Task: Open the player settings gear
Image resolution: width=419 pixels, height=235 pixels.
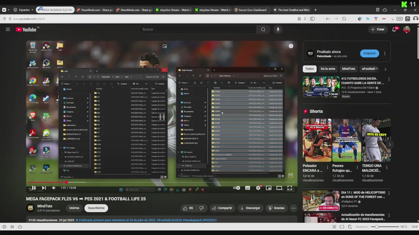Action: (258, 188)
